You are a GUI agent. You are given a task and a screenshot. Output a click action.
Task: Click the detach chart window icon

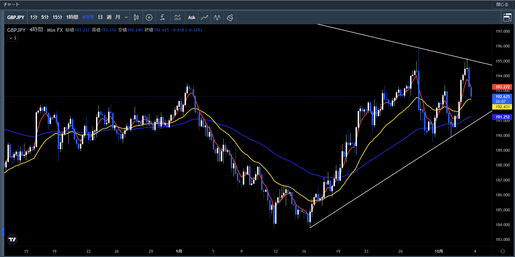507,17
